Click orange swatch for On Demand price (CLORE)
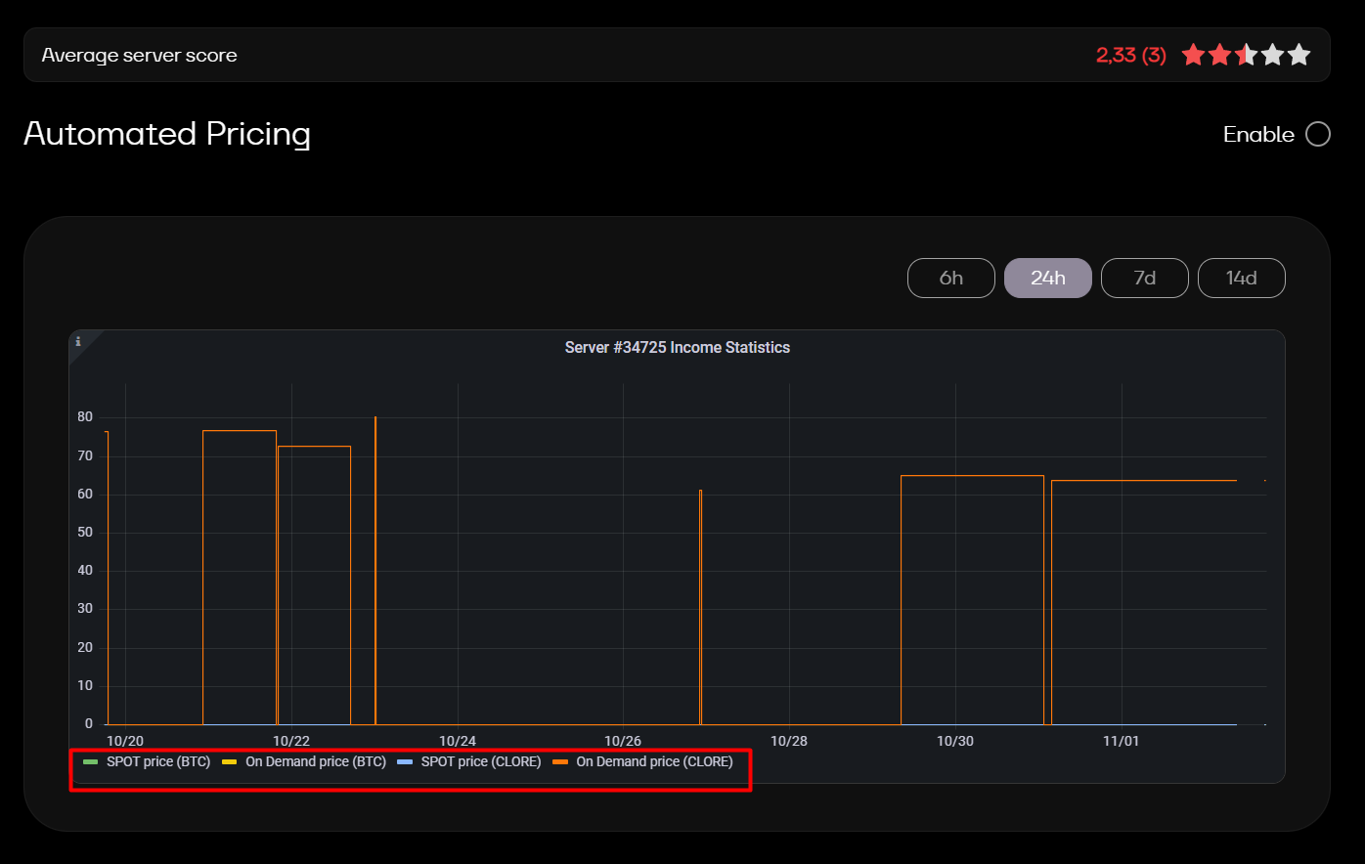Screen dimensions: 1365x864 [560, 761]
